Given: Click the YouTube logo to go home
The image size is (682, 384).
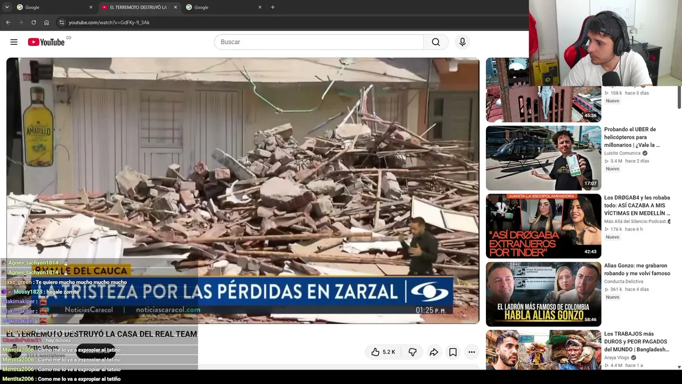Looking at the screenshot, I should coord(46,42).
